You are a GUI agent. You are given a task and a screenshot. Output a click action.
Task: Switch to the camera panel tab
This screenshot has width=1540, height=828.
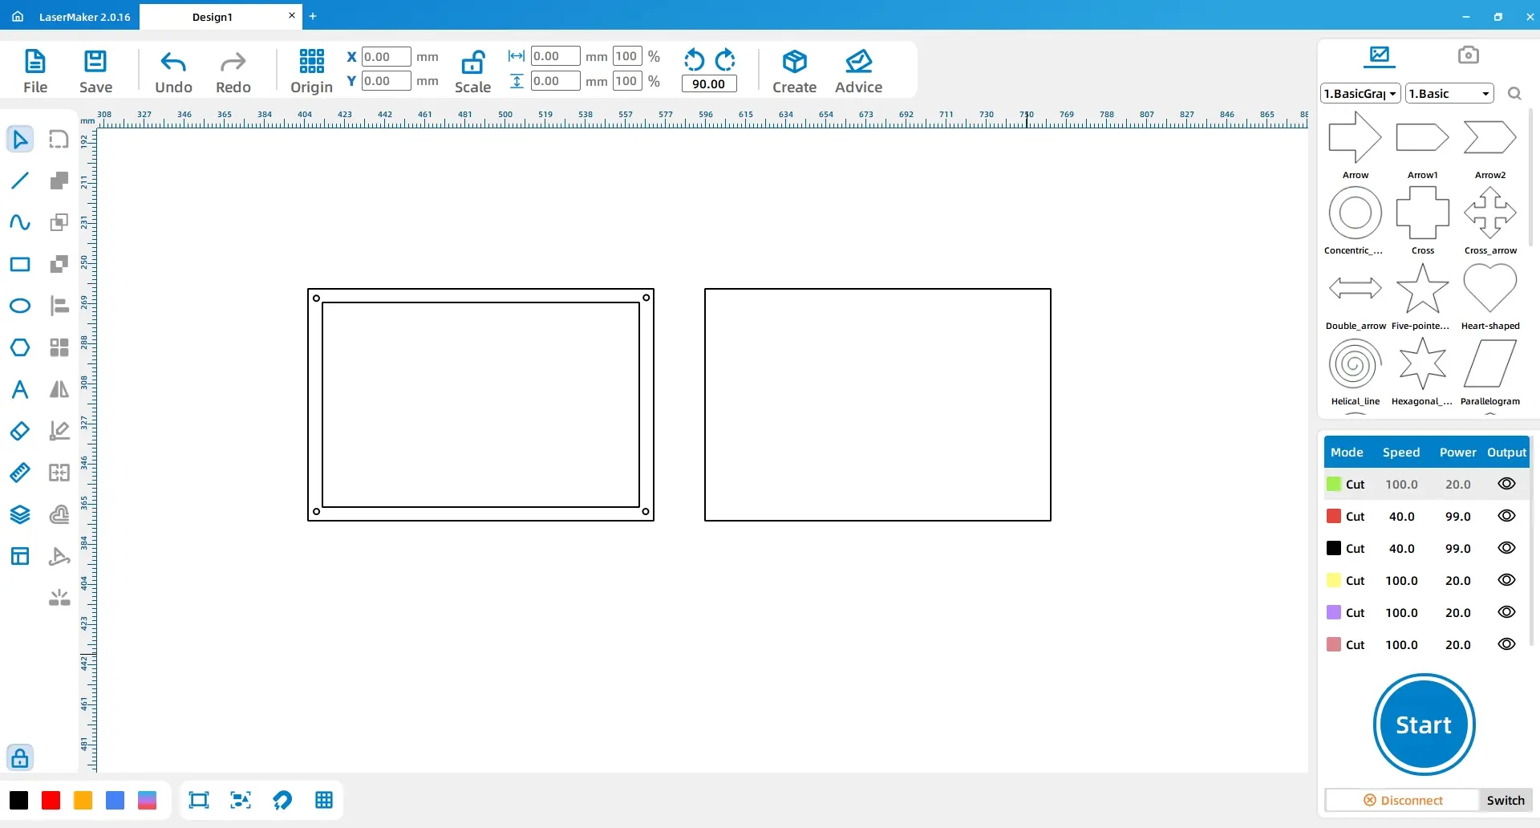pos(1468,55)
